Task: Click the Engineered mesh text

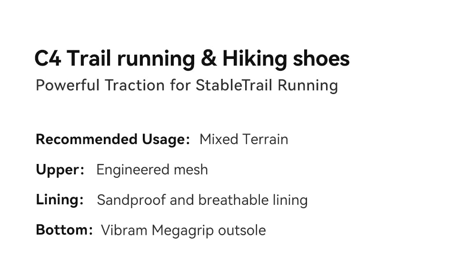Action: click(x=152, y=170)
